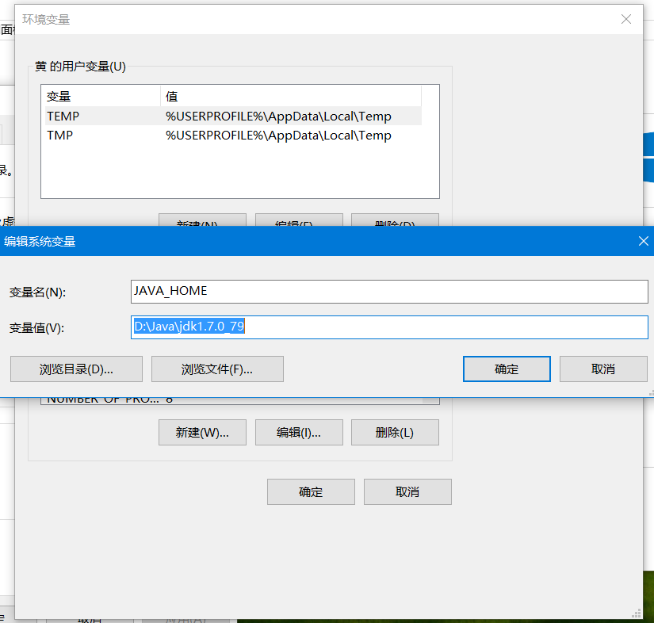The width and height of the screenshot is (654, 623).
Task: Click 删除(L) for system variables
Action: pyautogui.click(x=395, y=433)
